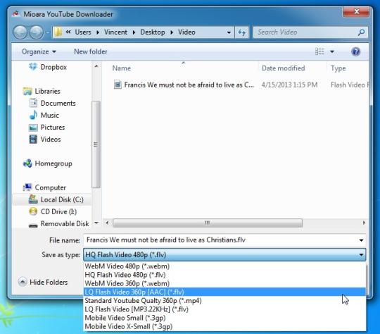Open the recent pages dropdown next to Forward
Screen dimensions: 380x334
[48, 32]
